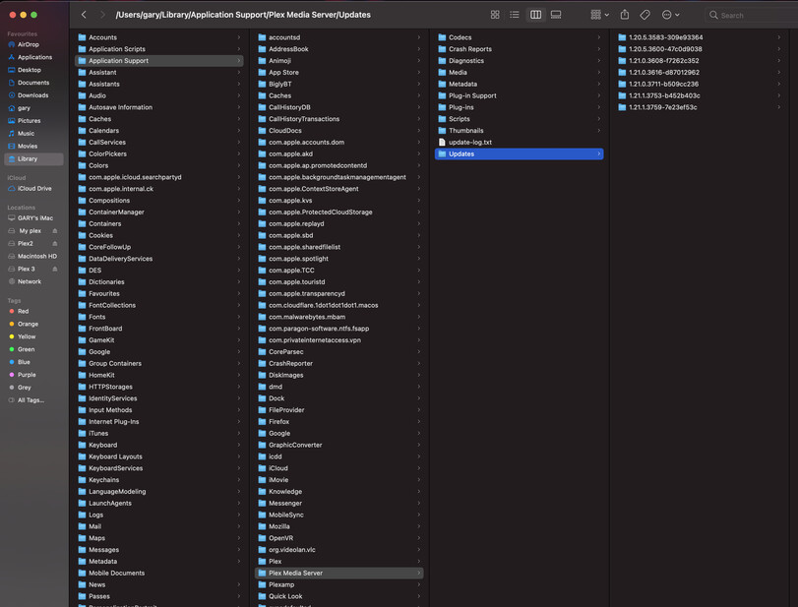Filter by the Purple tag
The width and height of the screenshot is (798, 607).
[33, 375]
